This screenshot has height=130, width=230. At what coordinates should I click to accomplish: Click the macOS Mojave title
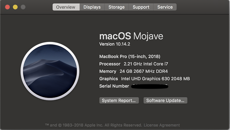tap(131, 36)
